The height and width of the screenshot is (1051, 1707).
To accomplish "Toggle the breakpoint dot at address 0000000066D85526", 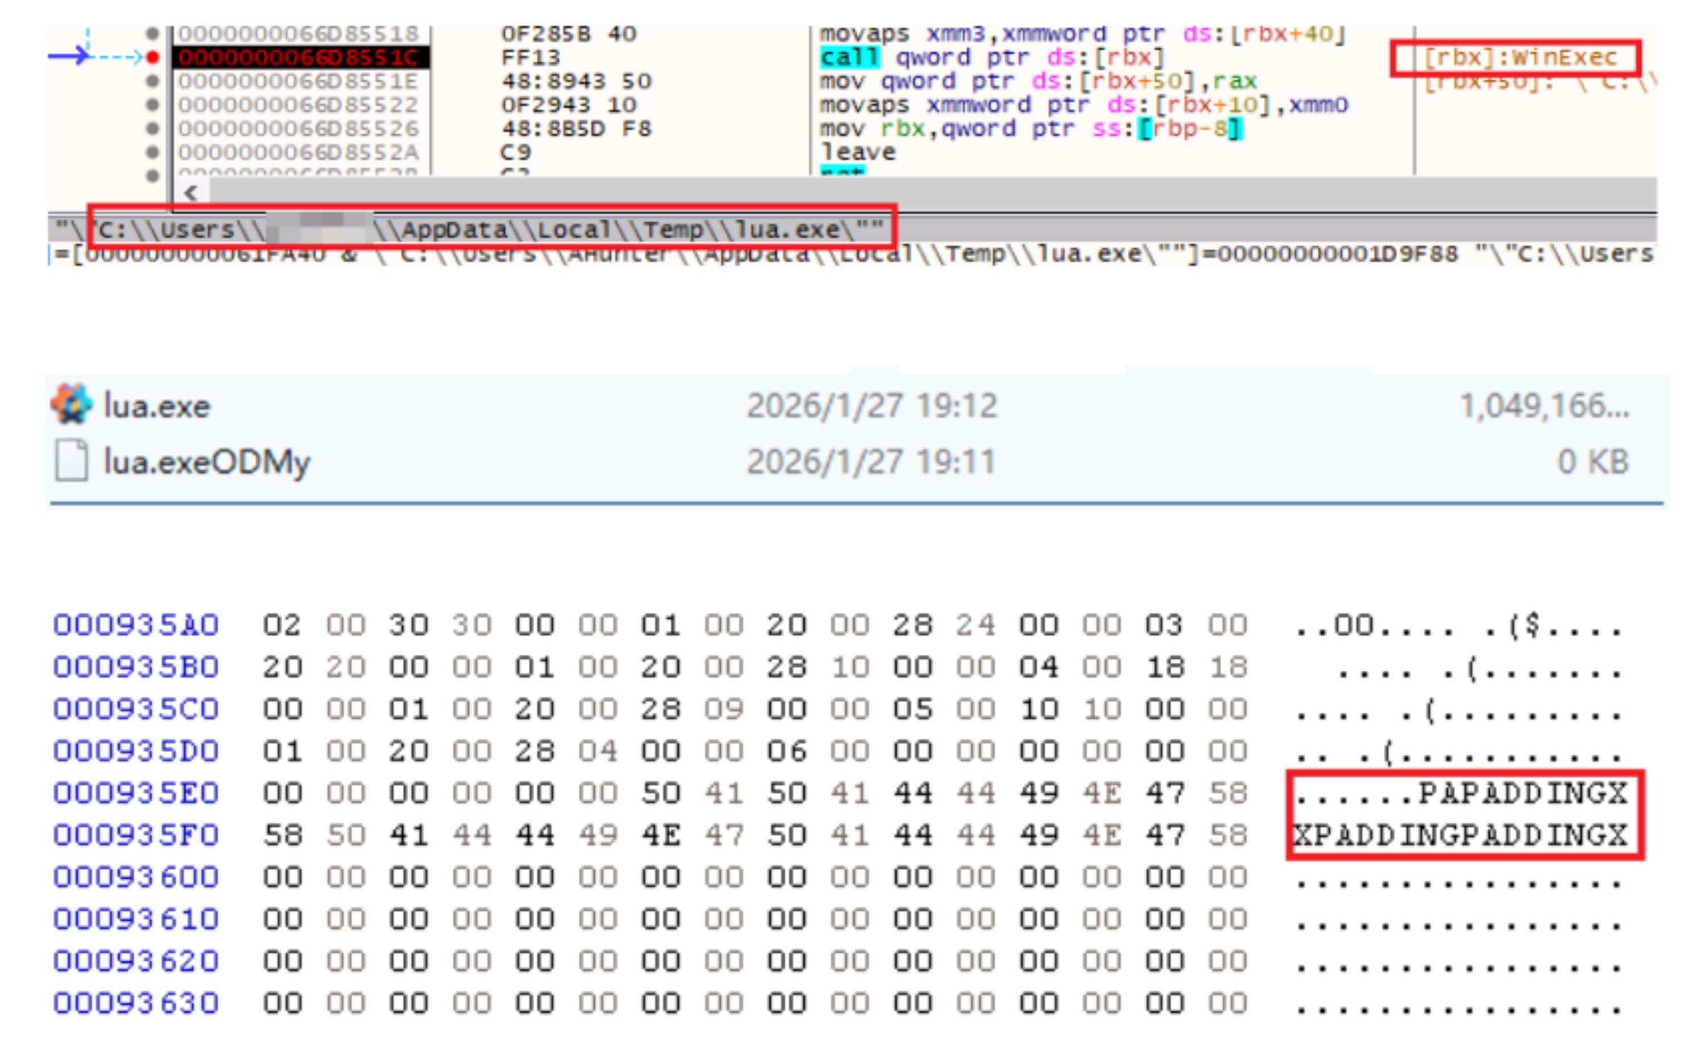I will tap(153, 129).
